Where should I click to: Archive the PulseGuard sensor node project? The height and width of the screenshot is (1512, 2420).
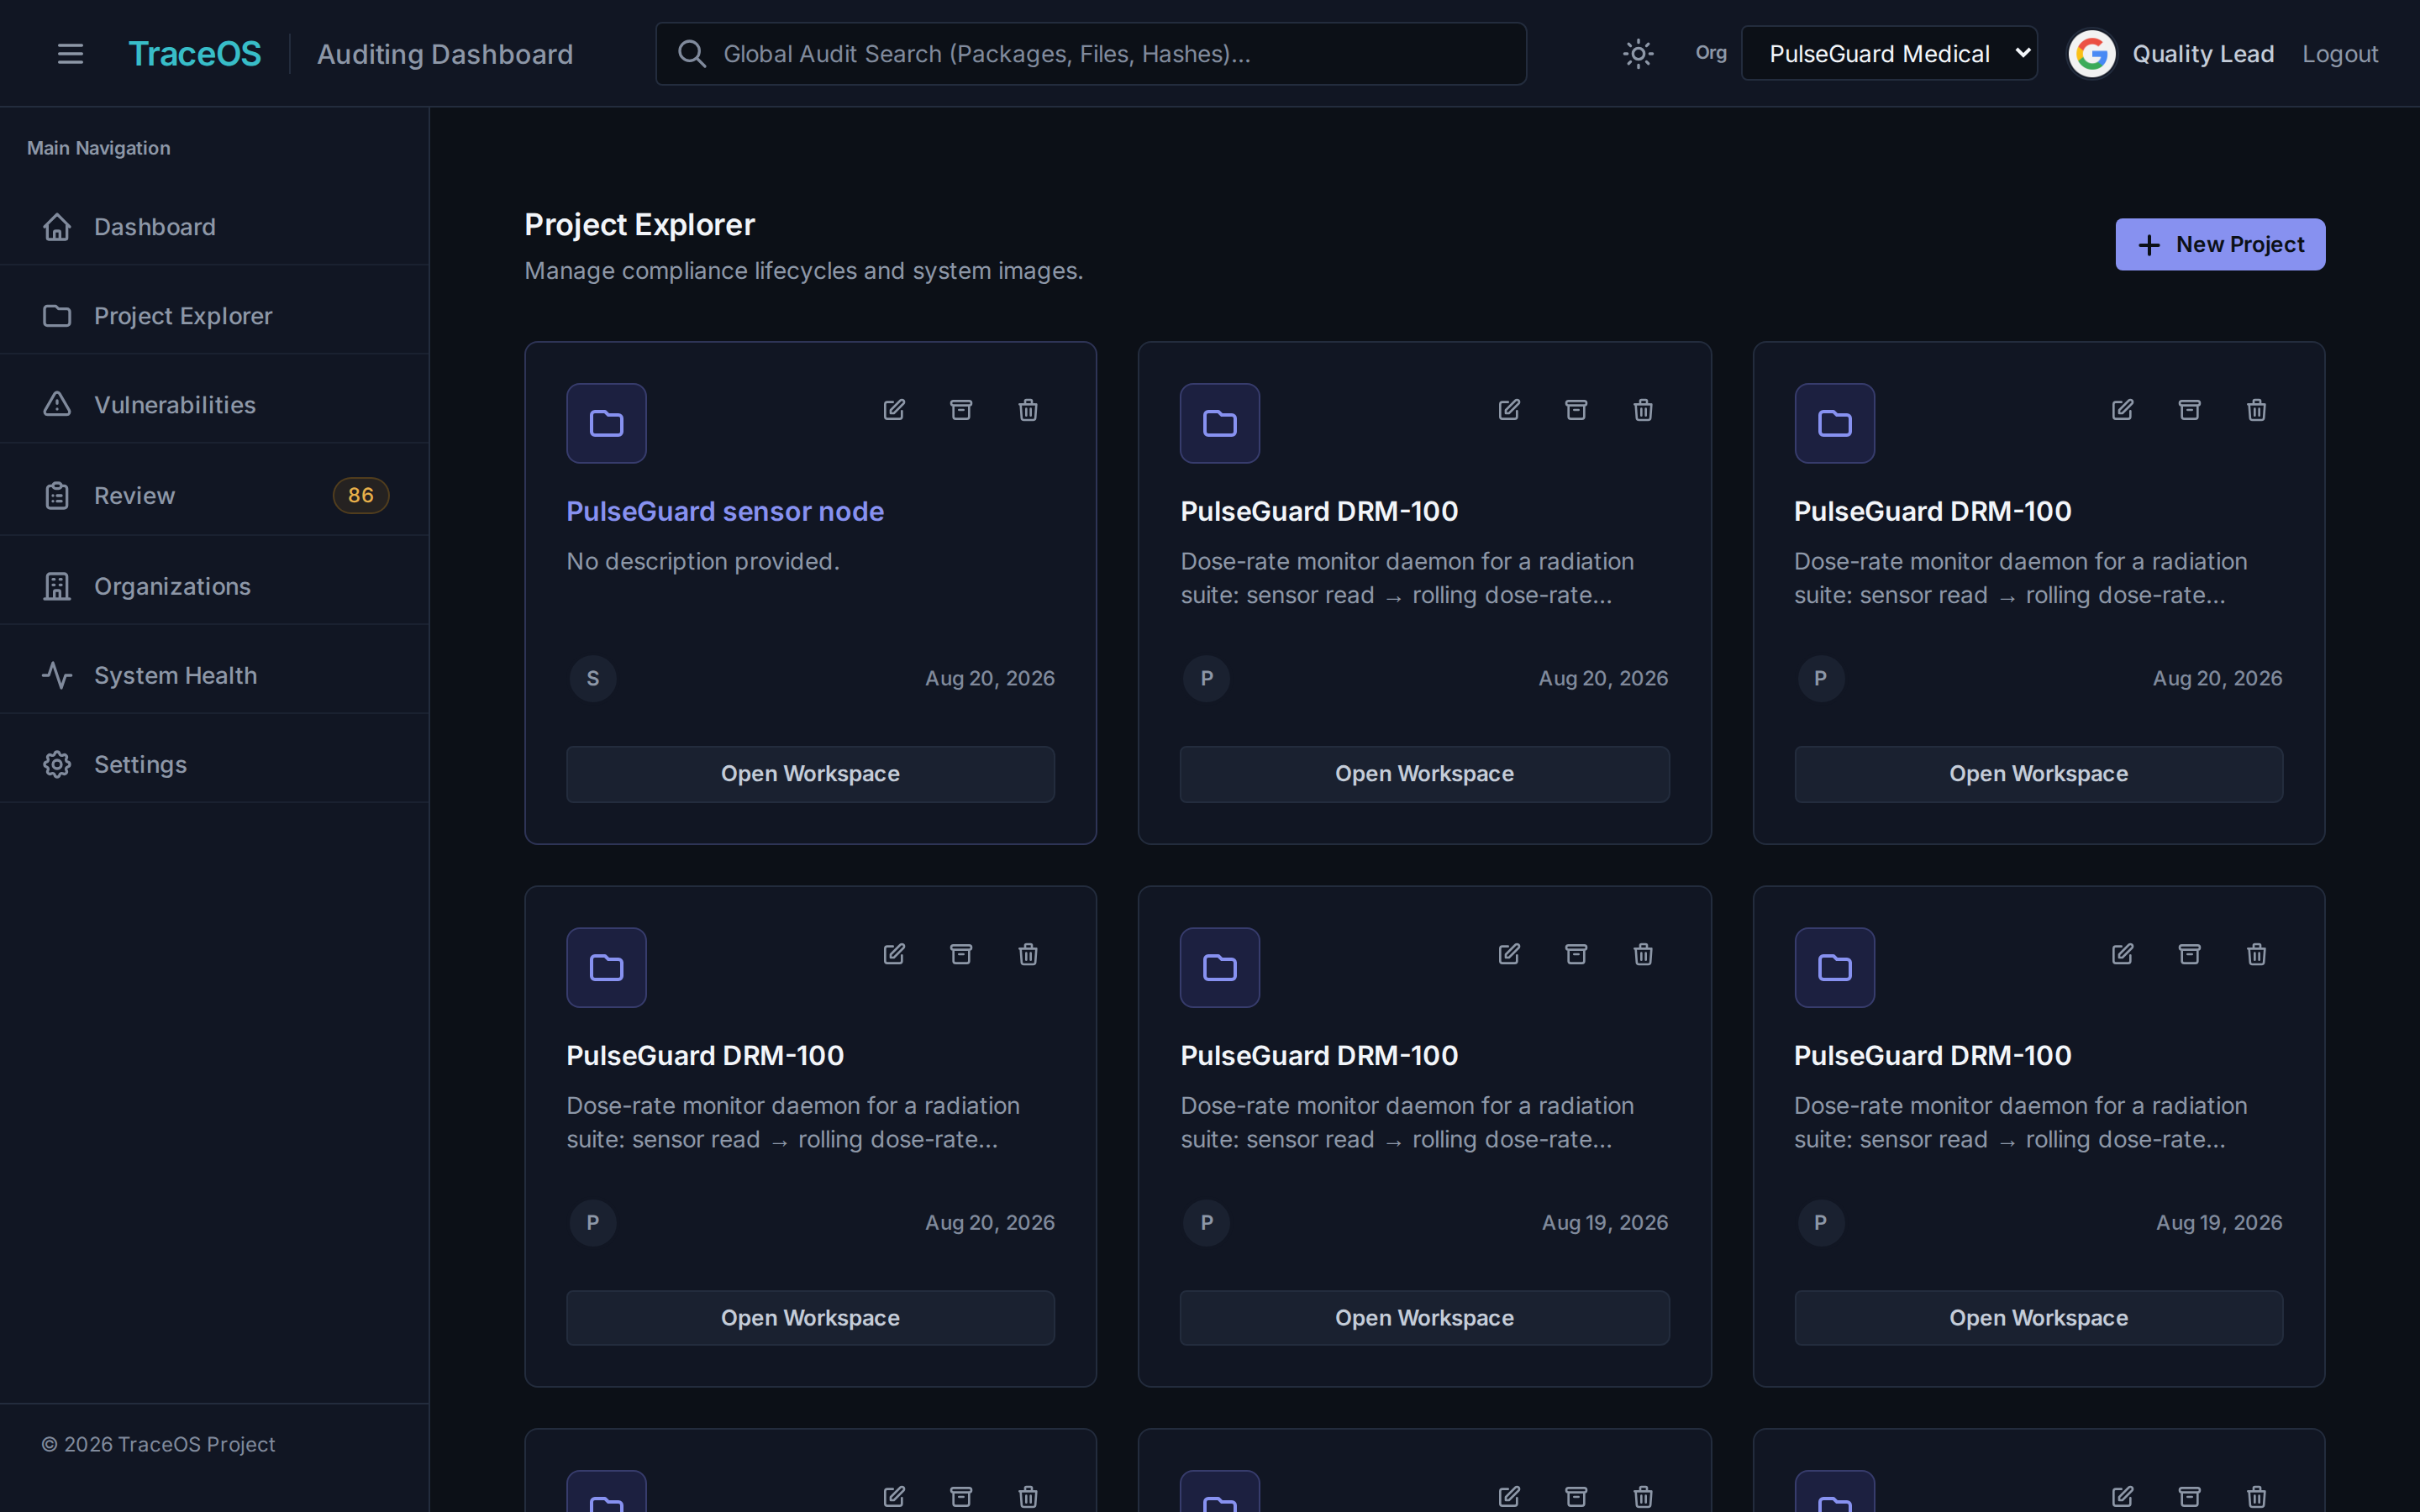point(961,410)
